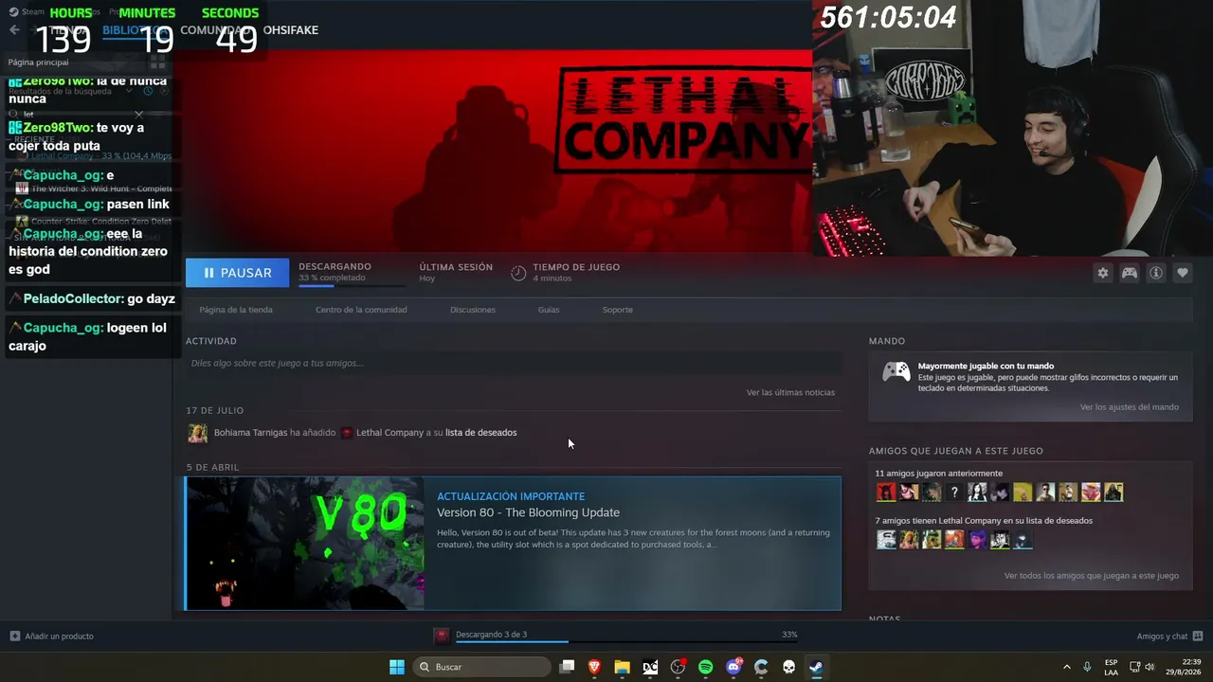Click Bohiama Tarnigas name in activity
Image resolution: width=1213 pixels, height=682 pixels.
pyautogui.click(x=250, y=433)
